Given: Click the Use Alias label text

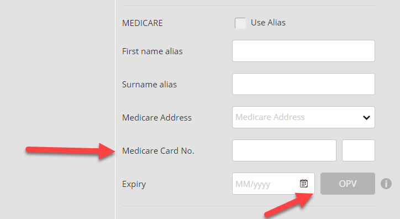Looking at the screenshot, I should (268, 23).
